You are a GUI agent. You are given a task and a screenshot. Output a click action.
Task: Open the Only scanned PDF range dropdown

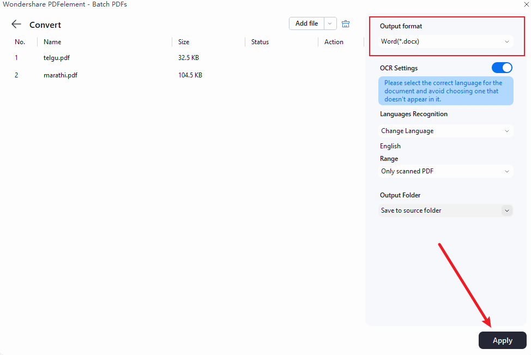tap(445, 171)
